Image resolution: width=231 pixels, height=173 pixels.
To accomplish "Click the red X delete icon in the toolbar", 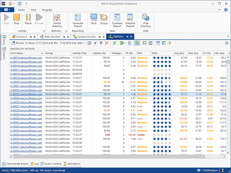I will (x=107, y=43).
